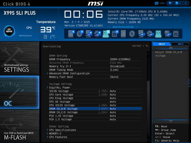Image resolution: width=191 pixels, height=143 pixels.
Task: Switch to the HELP tab
Action: pyautogui.click(x=162, y=44)
